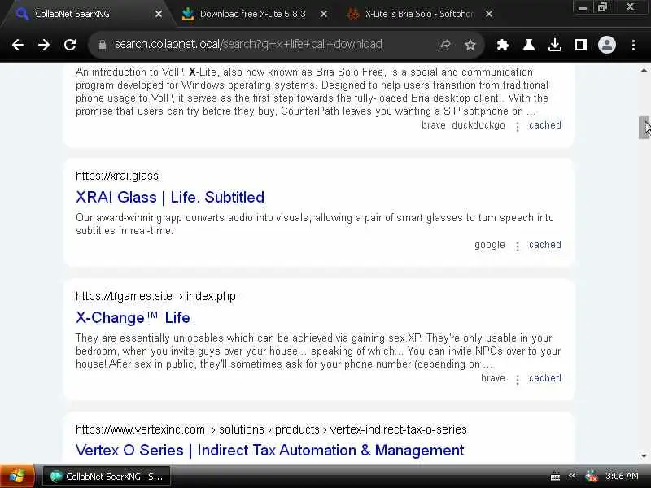Open the Windows Start button
Viewport: 651px width, 488px height.
(16, 477)
